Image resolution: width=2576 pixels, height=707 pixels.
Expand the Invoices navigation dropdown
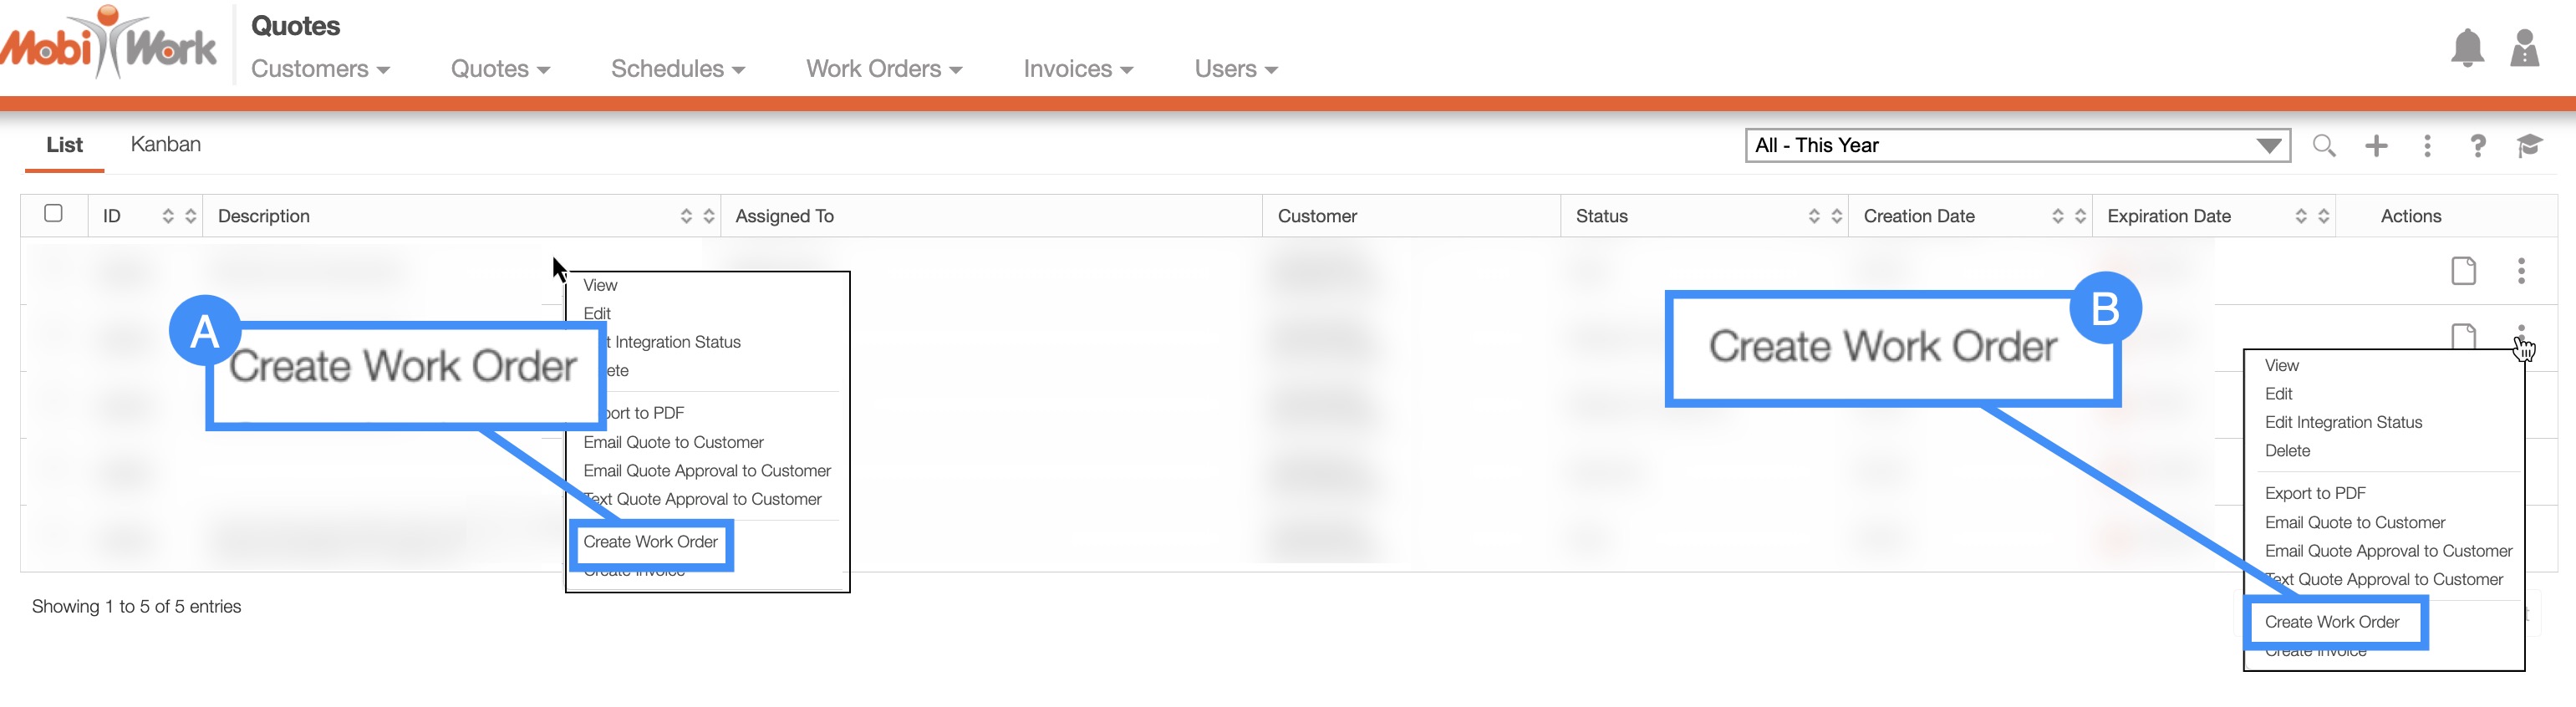click(1077, 69)
